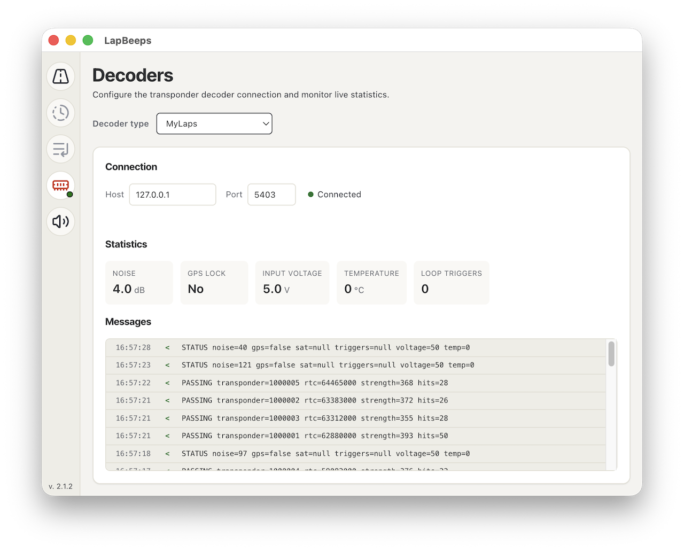Click the Decoders page heading
The image size is (684, 551).
pyautogui.click(x=133, y=75)
